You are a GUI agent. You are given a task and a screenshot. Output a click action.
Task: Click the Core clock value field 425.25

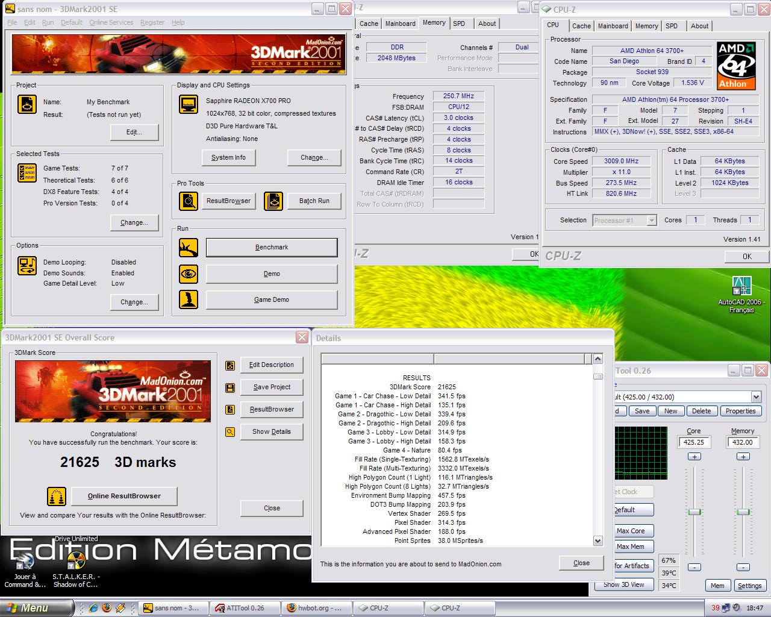point(694,442)
